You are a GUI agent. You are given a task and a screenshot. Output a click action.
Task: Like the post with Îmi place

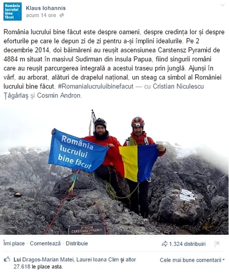point(14,243)
